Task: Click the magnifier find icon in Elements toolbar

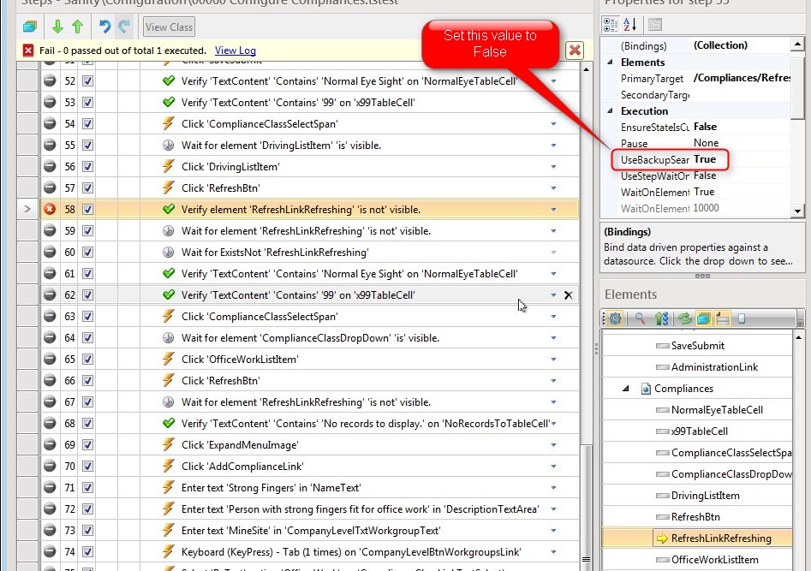Action: pyautogui.click(x=640, y=318)
